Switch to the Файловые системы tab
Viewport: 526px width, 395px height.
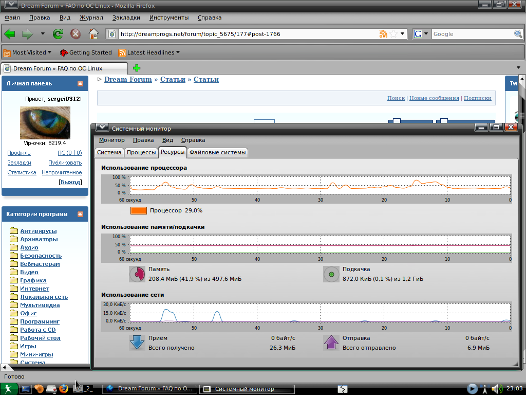[217, 152]
